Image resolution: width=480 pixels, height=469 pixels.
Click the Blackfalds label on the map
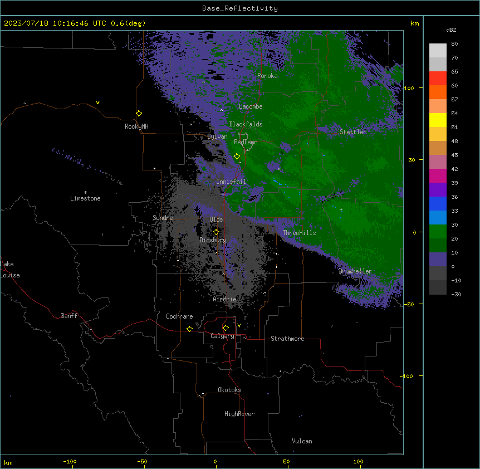coord(246,124)
